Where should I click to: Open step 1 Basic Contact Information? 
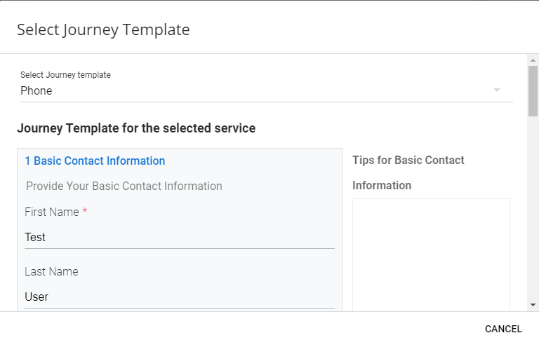(95, 161)
